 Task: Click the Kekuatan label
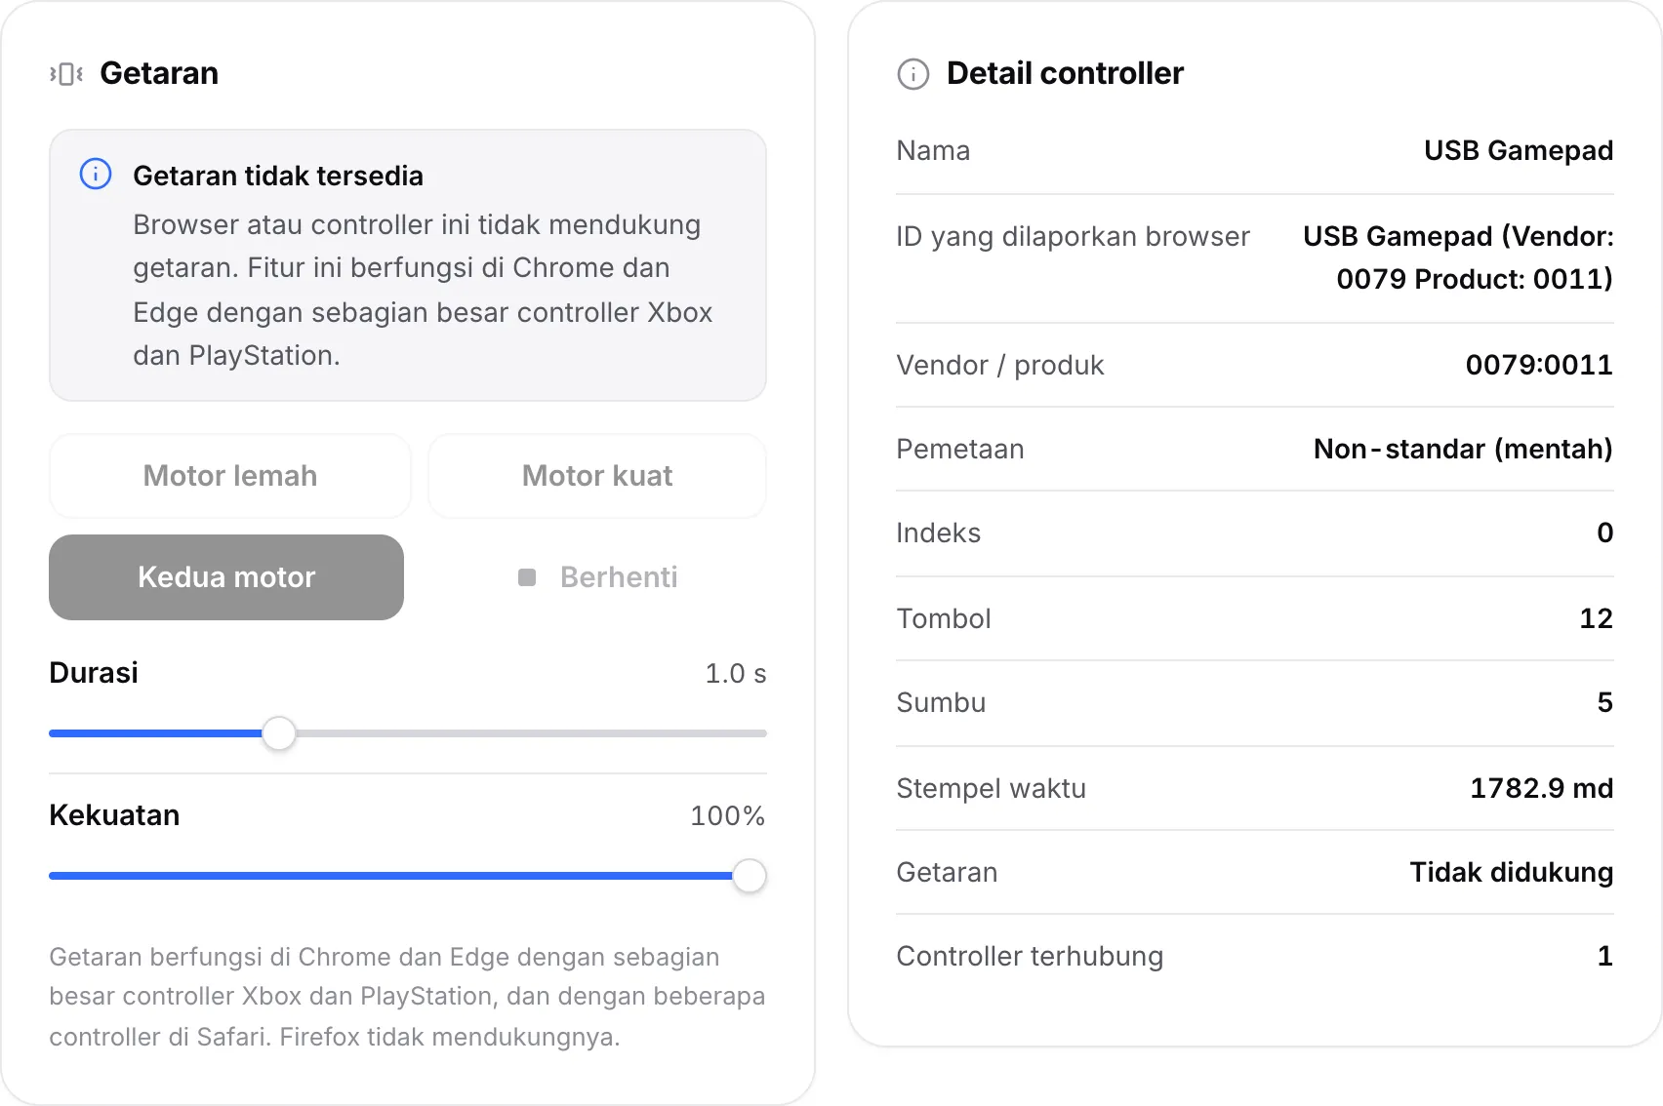114,815
